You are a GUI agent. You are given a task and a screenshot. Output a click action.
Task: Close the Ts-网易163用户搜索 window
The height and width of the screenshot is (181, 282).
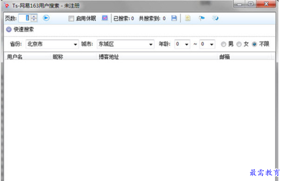[266, 4]
